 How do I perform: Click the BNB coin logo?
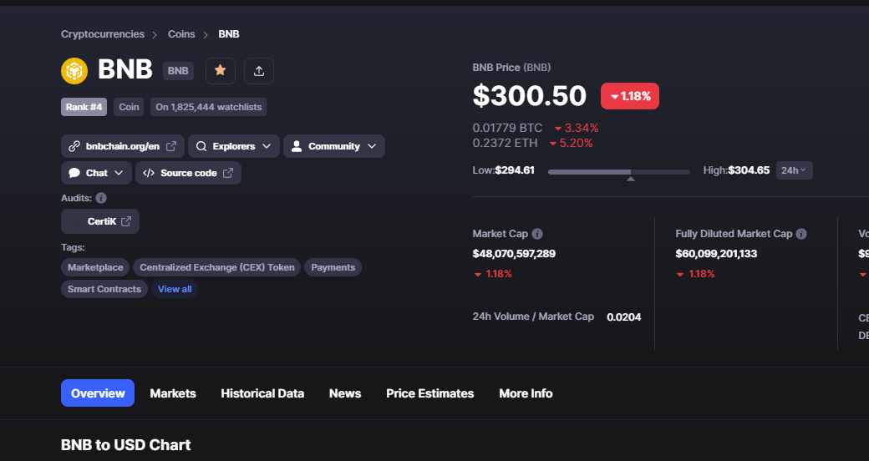[x=74, y=71]
